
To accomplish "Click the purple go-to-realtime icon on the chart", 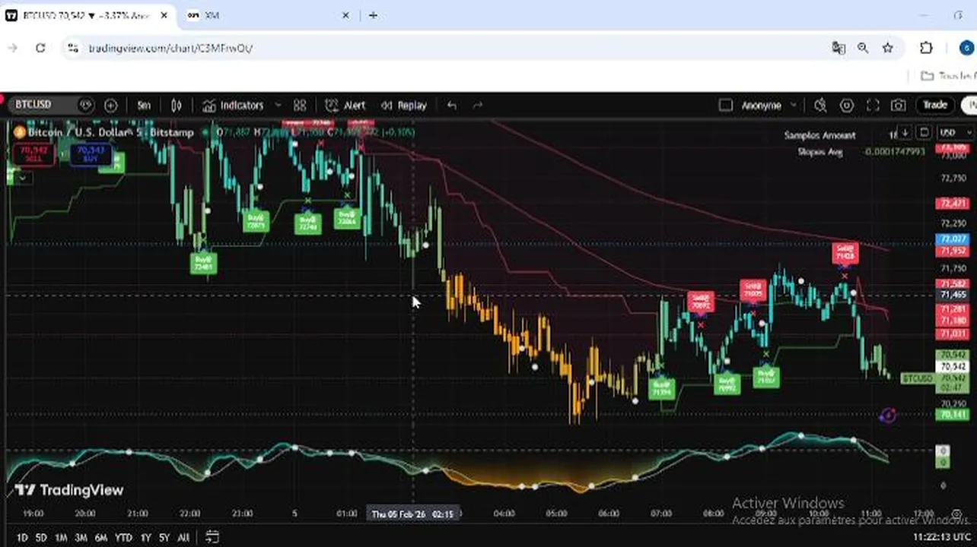I will pyautogui.click(x=887, y=415).
